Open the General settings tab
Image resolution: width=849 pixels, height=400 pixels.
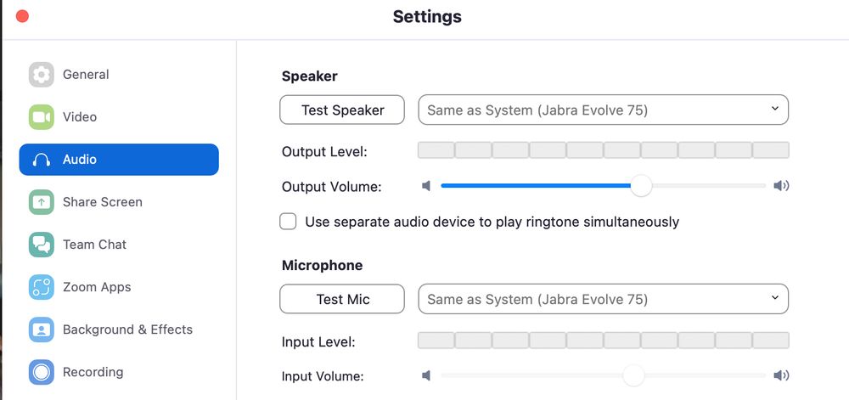(86, 75)
